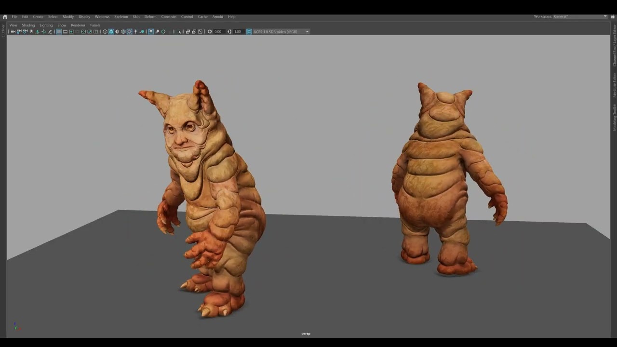Click the Field Chart icon
The height and width of the screenshot is (347, 617).
coord(83,32)
